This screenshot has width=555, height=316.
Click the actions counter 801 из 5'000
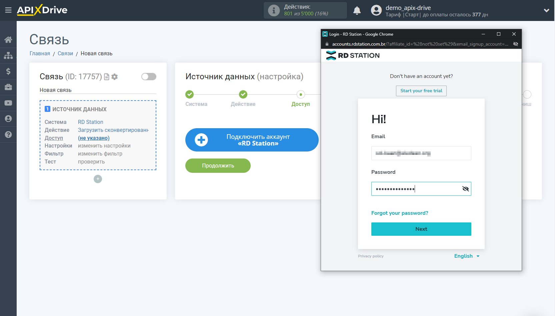(306, 14)
